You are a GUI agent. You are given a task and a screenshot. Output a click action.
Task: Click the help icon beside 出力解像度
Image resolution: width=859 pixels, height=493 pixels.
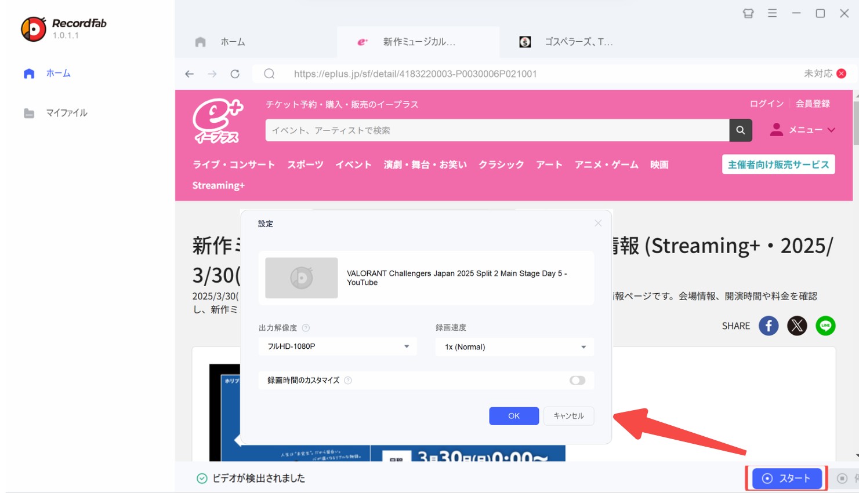click(306, 328)
